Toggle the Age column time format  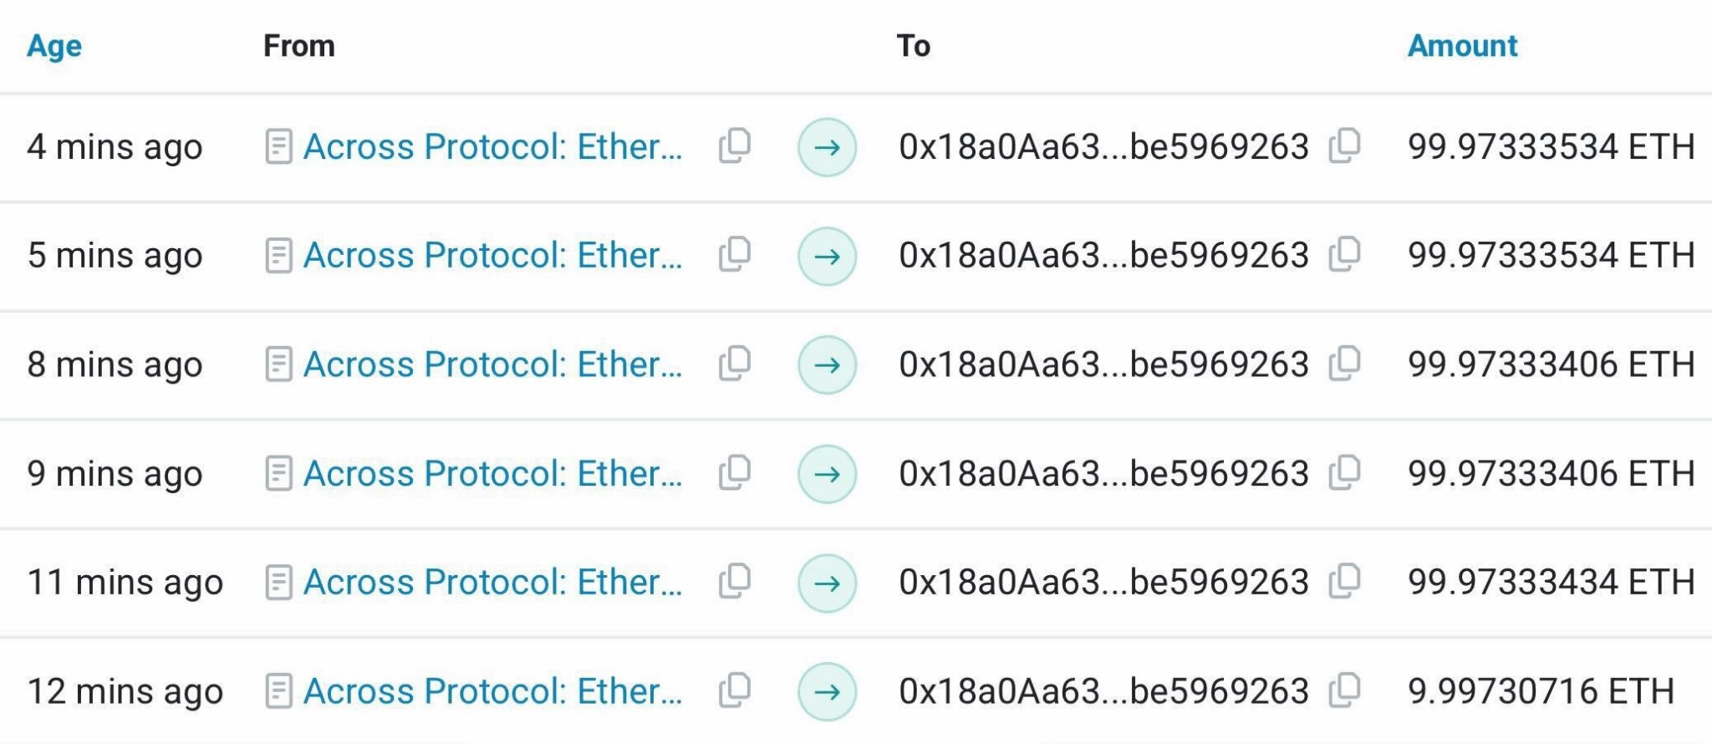[x=54, y=46]
